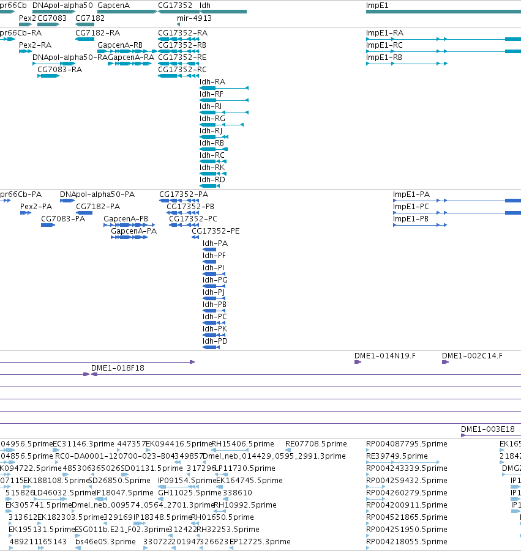Select protein ImpE1-PC label

coord(411,207)
